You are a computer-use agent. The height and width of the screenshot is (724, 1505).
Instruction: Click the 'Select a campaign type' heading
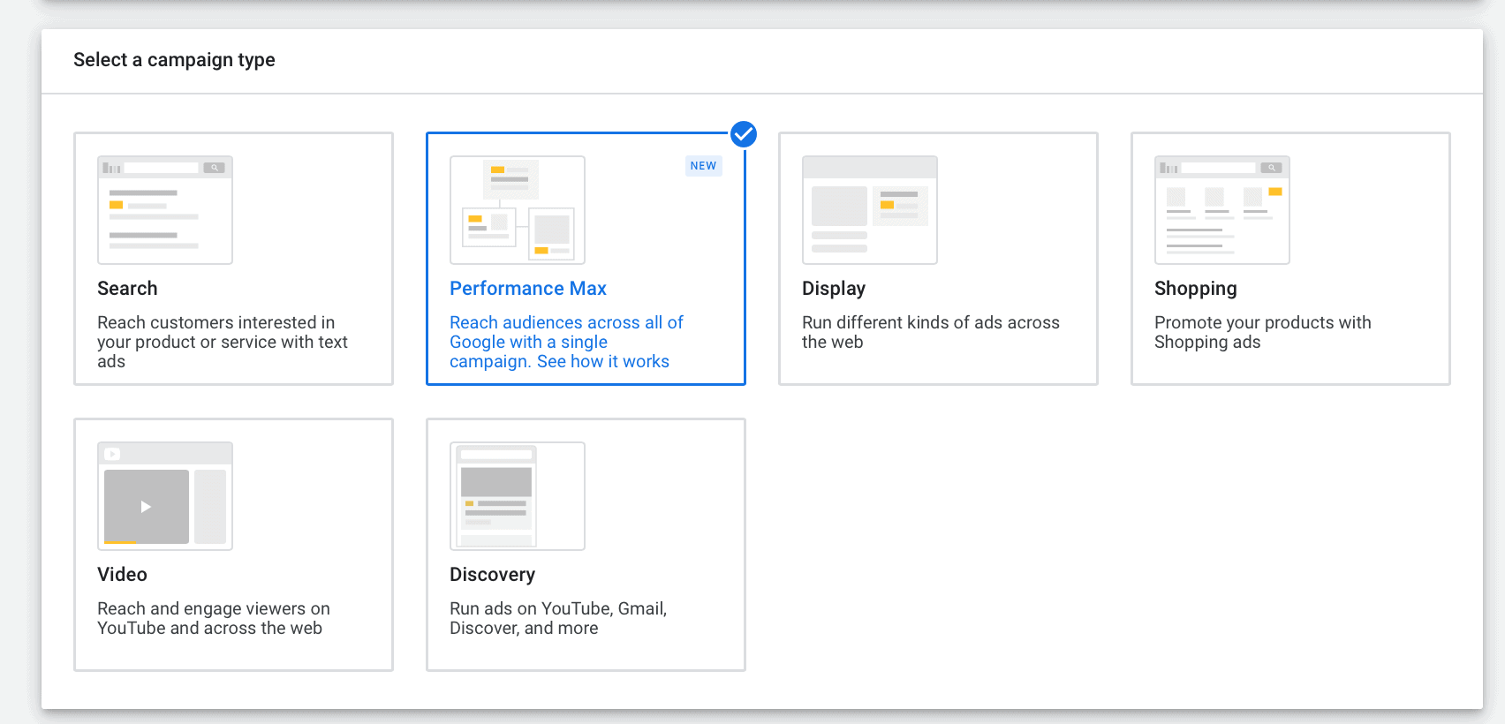click(x=174, y=60)
